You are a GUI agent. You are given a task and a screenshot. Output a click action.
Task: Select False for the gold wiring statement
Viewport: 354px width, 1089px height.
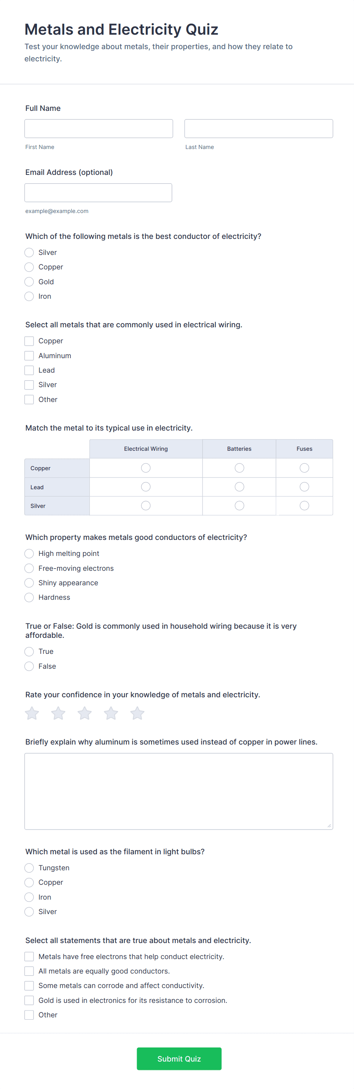point(29,666)
